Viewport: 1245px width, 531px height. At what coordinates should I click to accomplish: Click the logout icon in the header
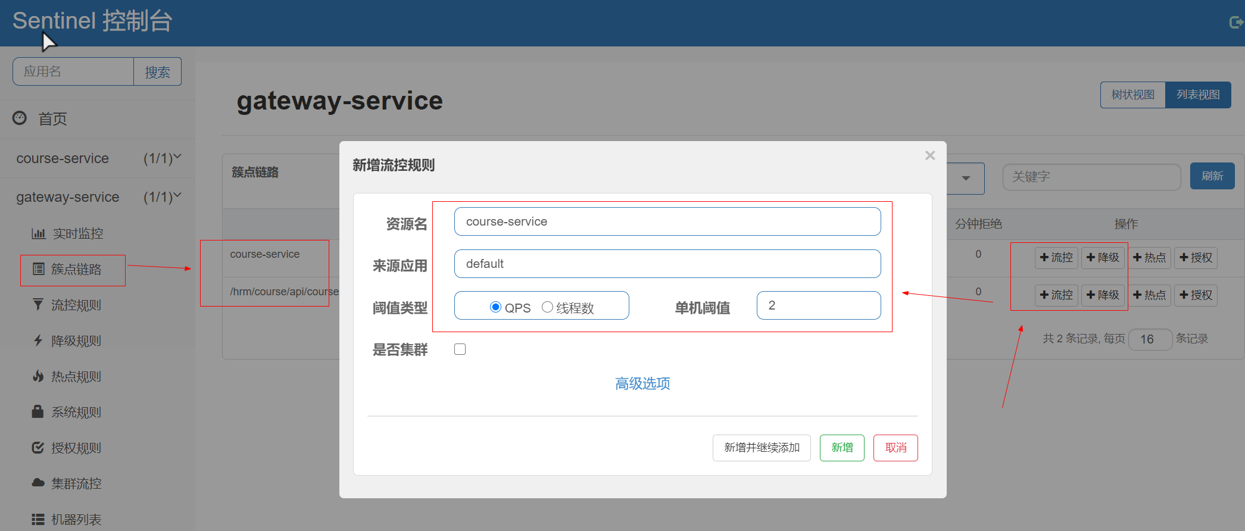[1235, 23]
